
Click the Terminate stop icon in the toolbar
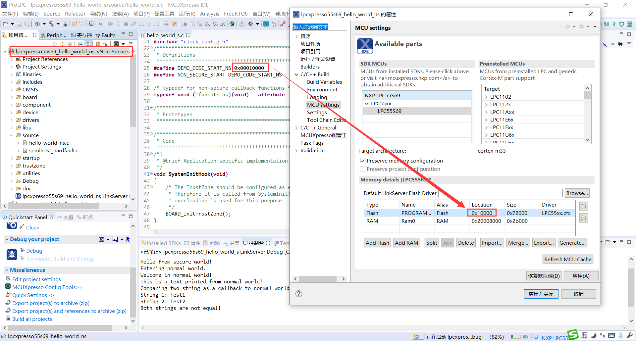[126, 24]
